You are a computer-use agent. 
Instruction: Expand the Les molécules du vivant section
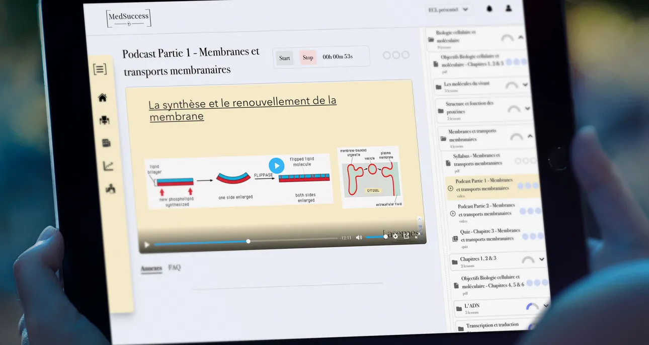(525, 85)
